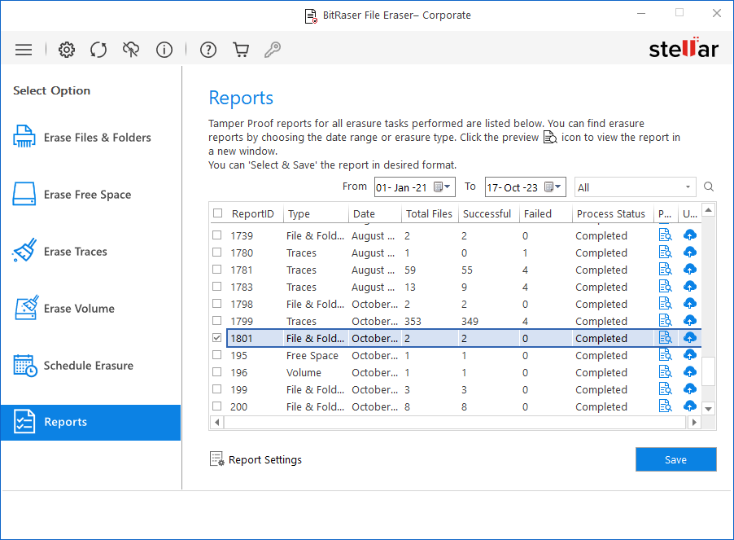Screen dimensions: 734x540
Task: Click the horizontal scroll-left arrow
Action: (x=216, y=423)
